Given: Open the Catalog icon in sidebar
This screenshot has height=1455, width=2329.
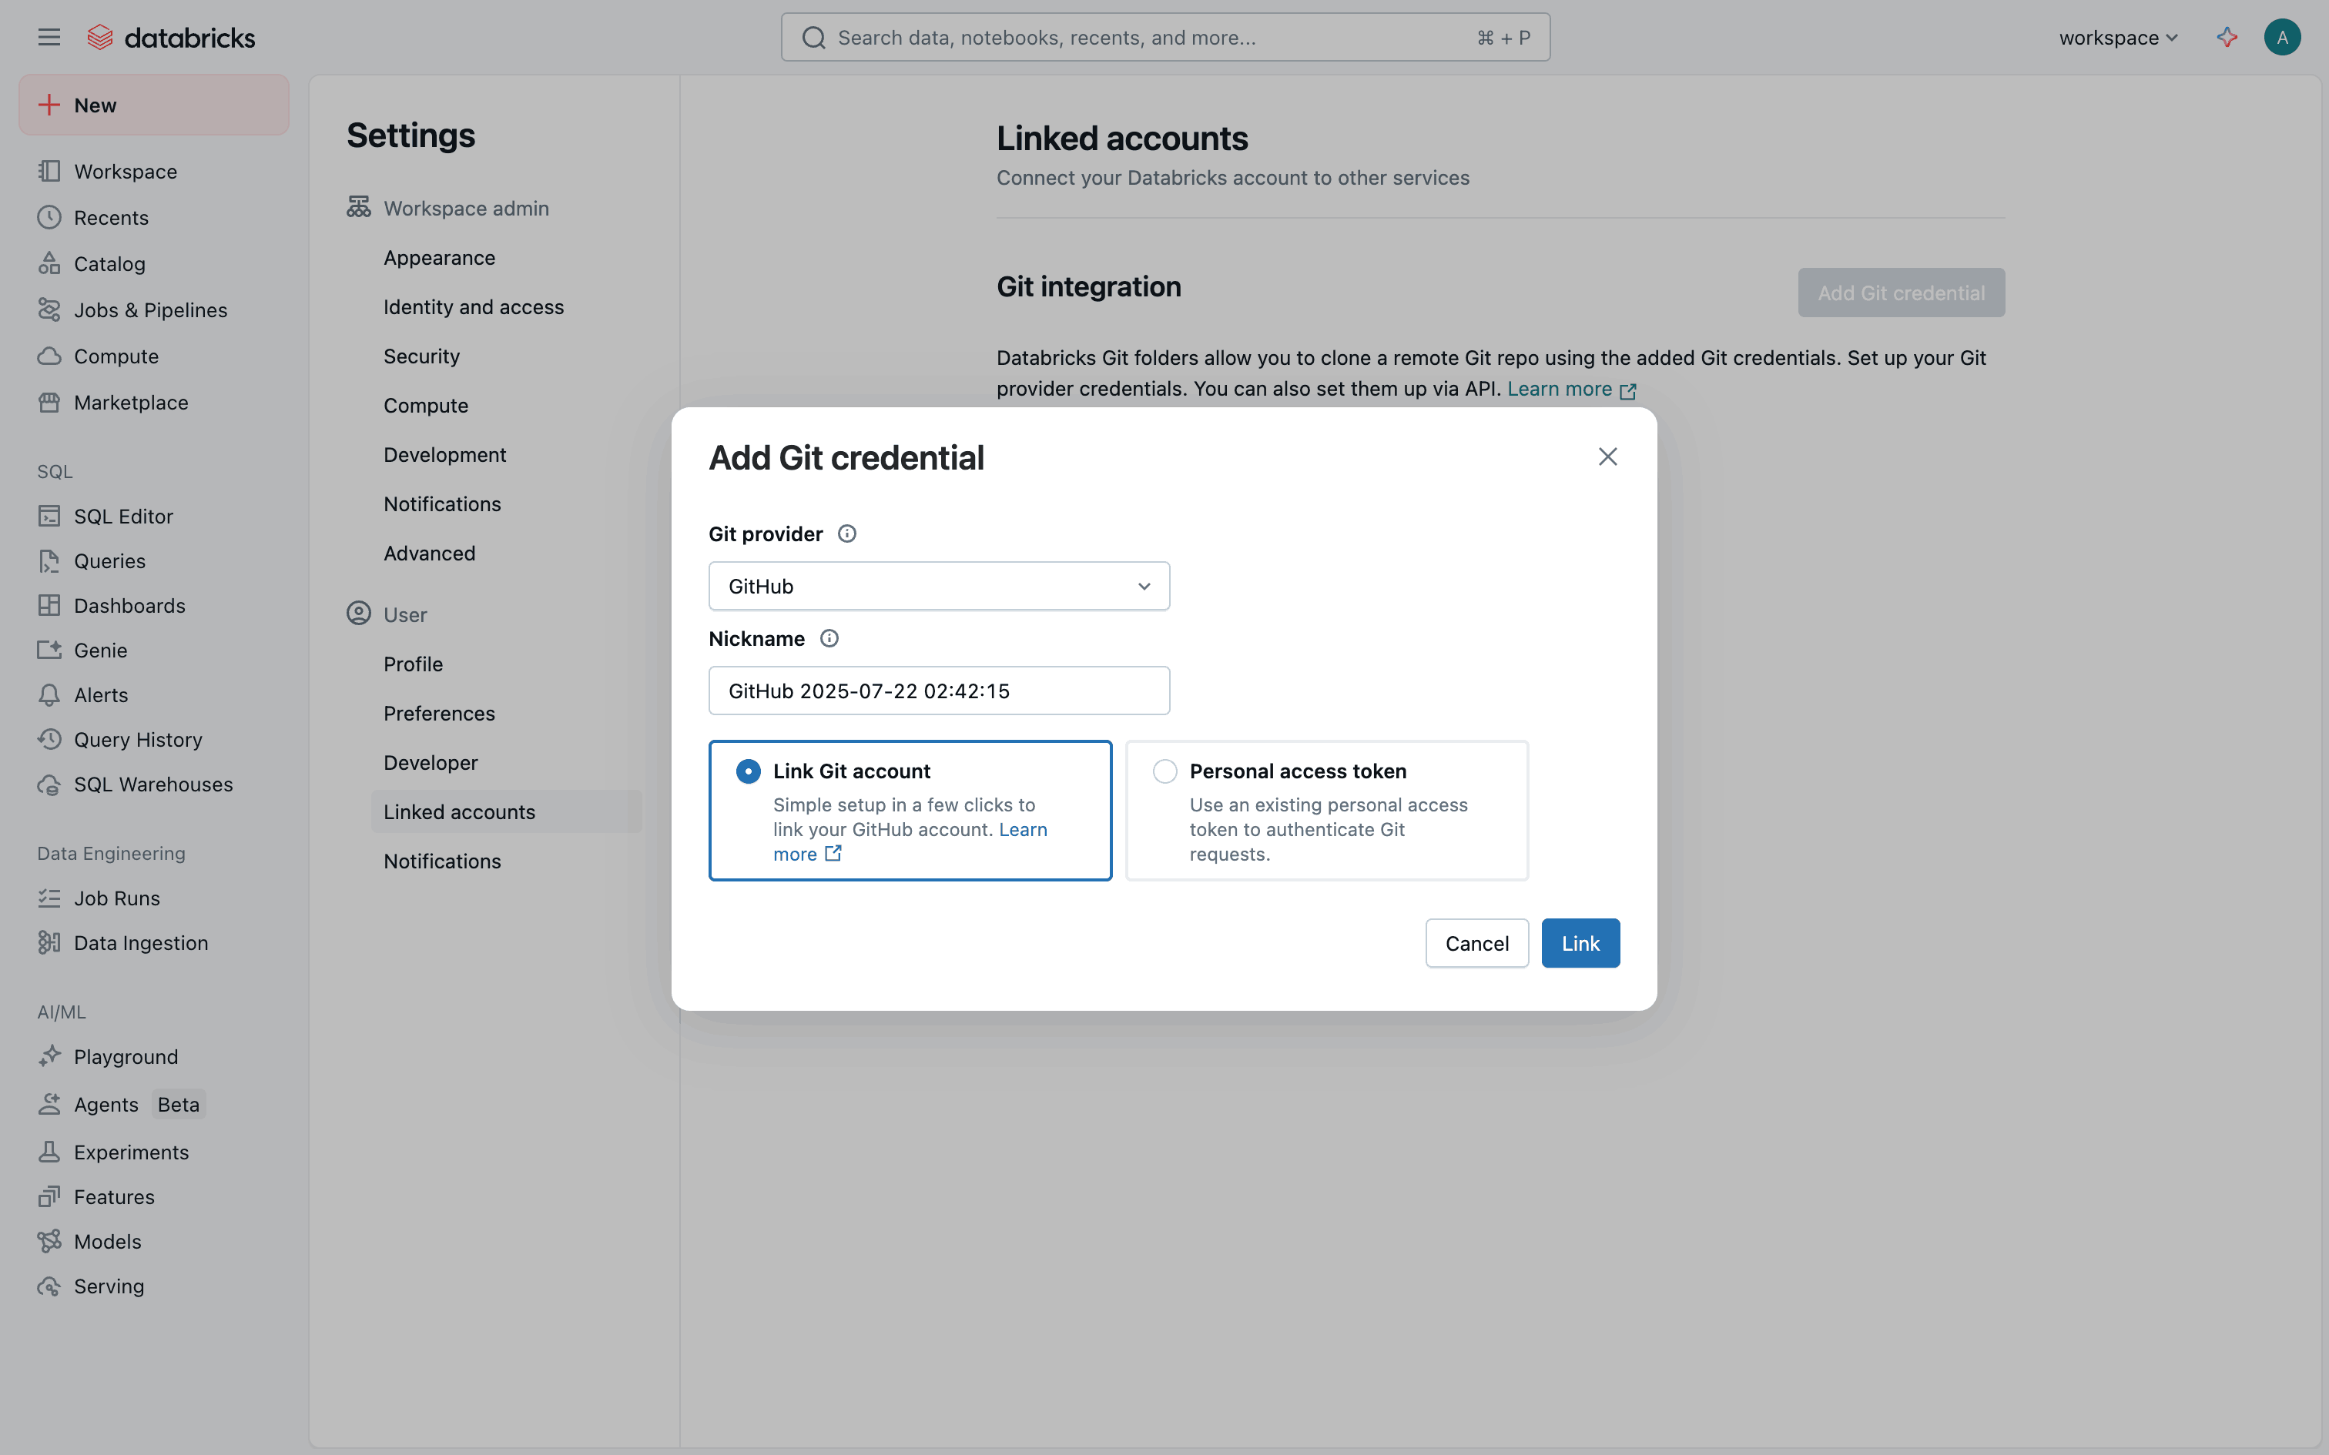Looking at the screenshot, I should coord(49,263).
